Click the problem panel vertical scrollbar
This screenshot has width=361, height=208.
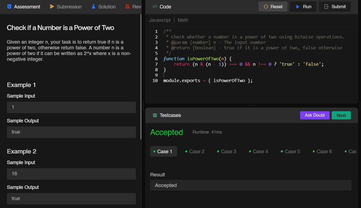141,77
